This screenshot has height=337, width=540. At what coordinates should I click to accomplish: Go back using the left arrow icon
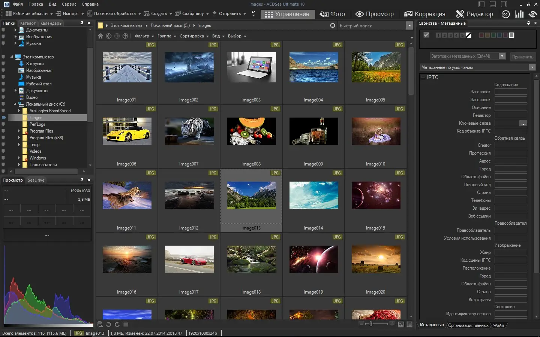point(109,36)
